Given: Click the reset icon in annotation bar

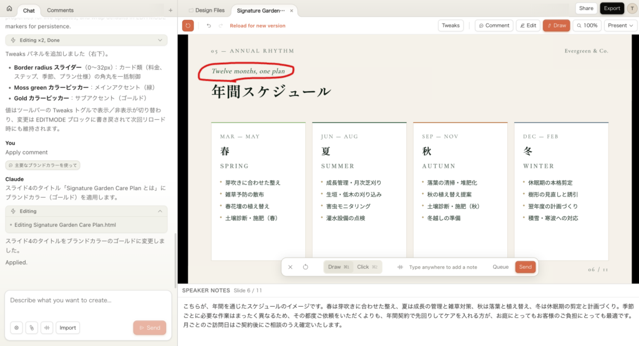Looking at the screenshot, I should point(306,267).
